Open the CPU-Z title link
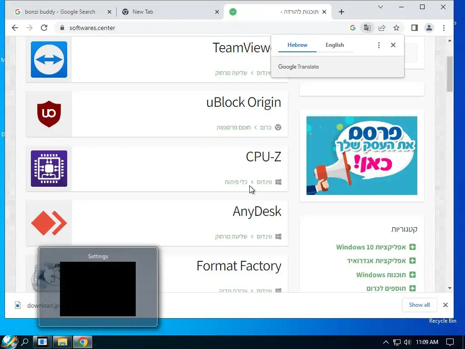Viewport: 465px width, 349px height. pos(263,157)
